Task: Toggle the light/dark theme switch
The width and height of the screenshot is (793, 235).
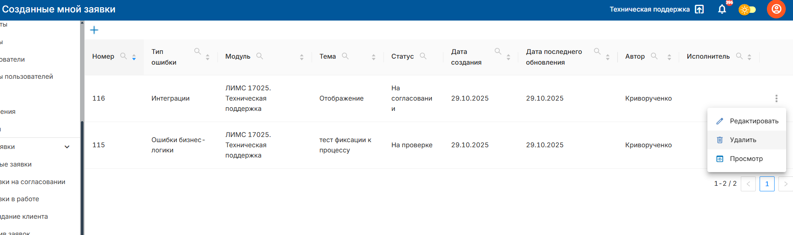Action: 747,9
